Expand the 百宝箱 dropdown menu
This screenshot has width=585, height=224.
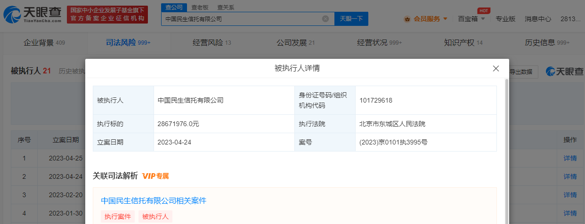(483, 19)
